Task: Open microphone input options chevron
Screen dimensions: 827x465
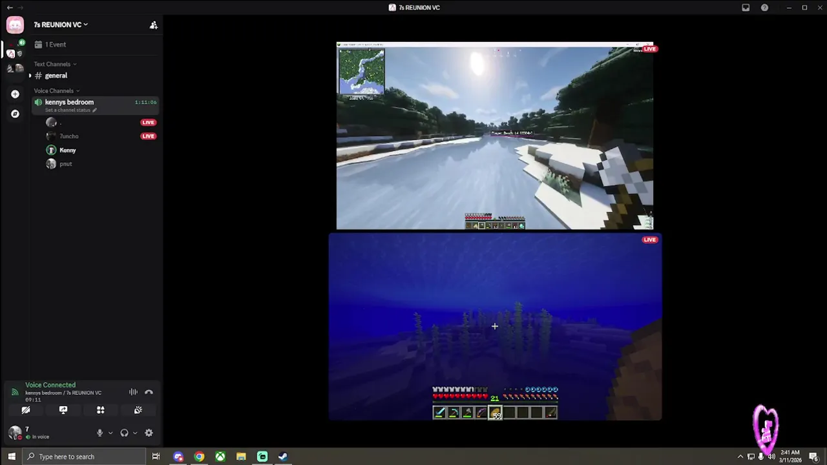Action: 110,433
